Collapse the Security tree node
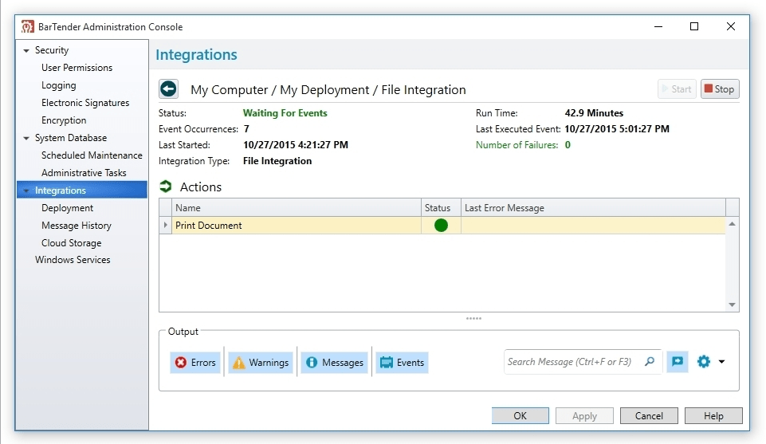Image resolution: width=766 pixels, height=444 pixels. click(26, 50)
